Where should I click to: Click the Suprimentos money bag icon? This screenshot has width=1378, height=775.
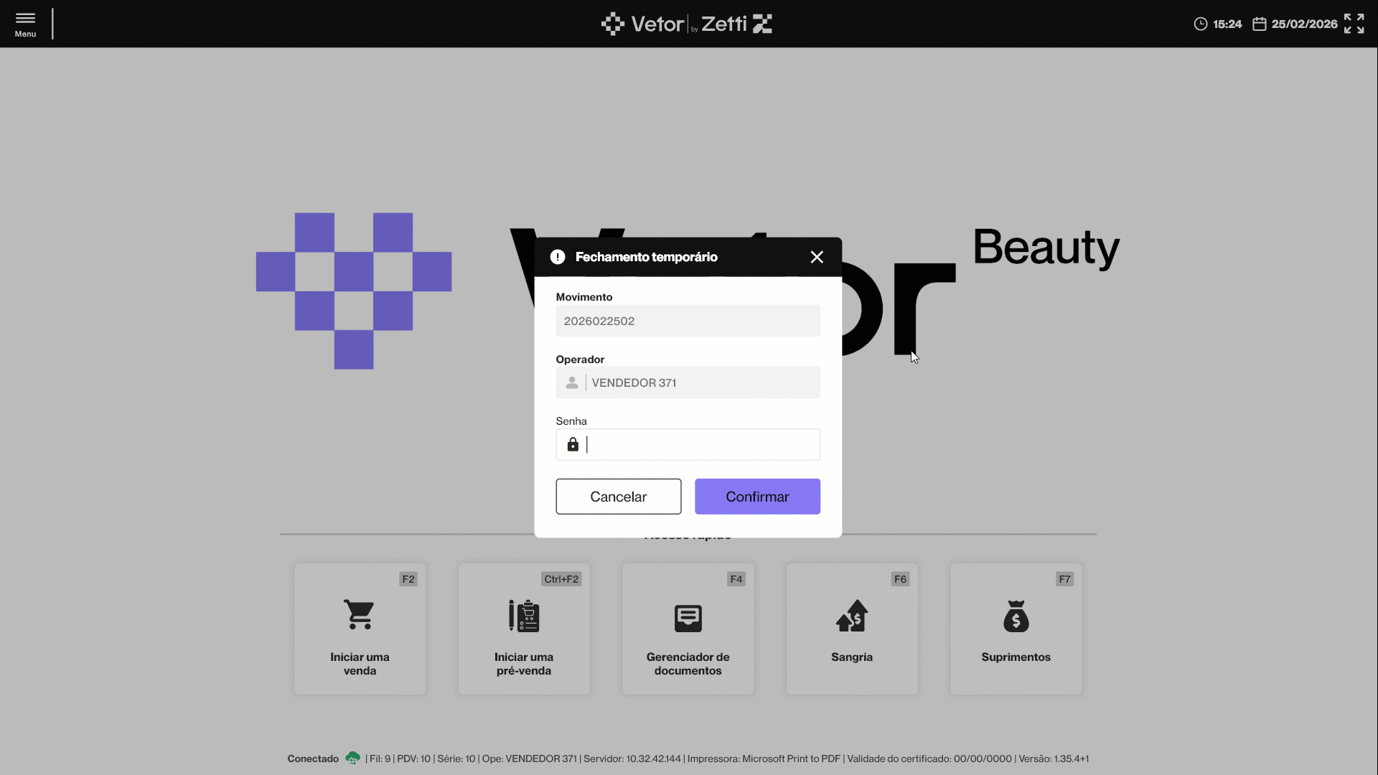tap(1016, 616)
